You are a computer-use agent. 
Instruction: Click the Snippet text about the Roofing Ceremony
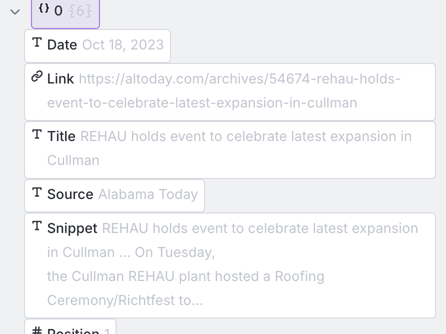point(185,276)
